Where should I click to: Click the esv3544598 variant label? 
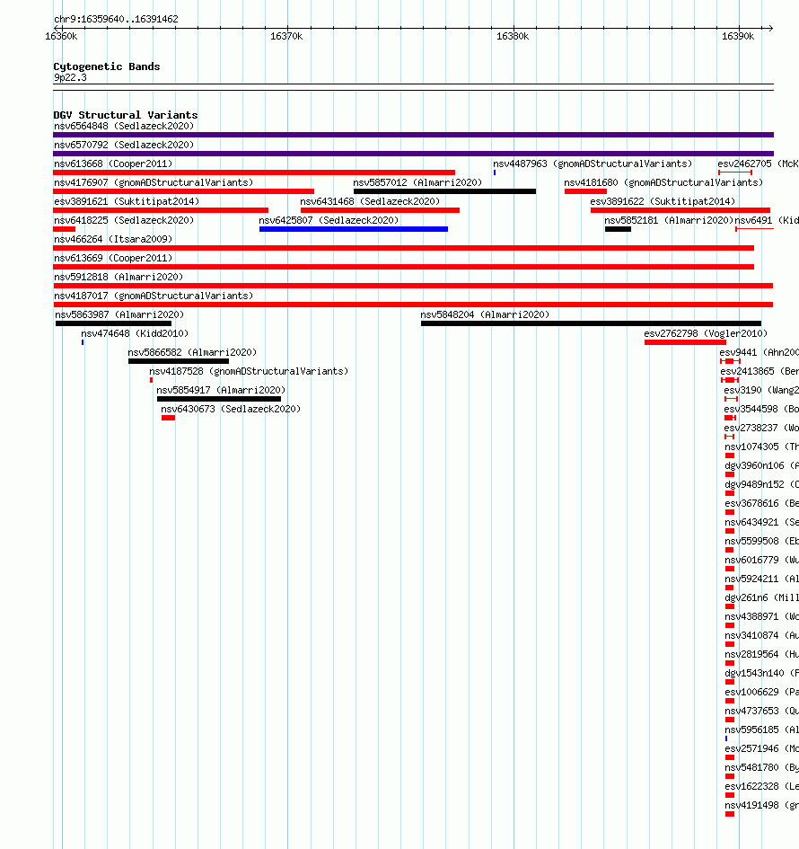761,410
